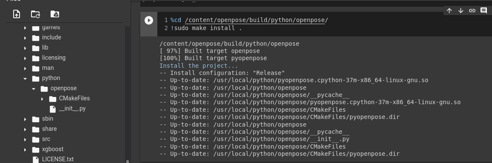Click 'Install configuration: "Release"' output line

tap(222, 73)
